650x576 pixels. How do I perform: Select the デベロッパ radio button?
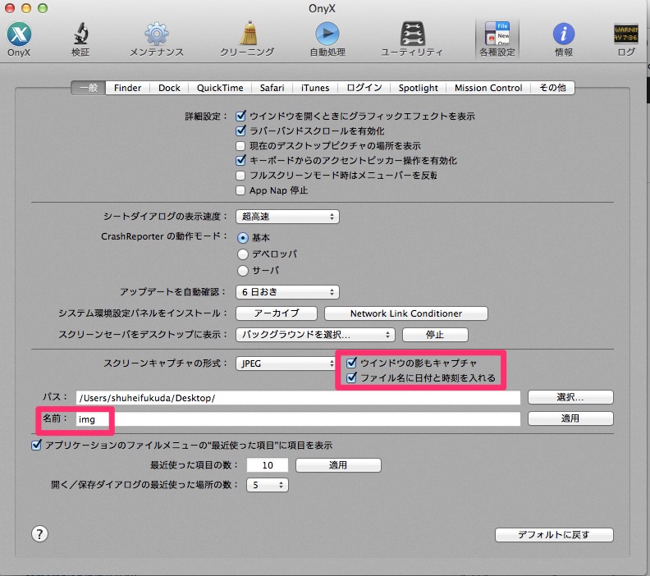click(243, 254)
